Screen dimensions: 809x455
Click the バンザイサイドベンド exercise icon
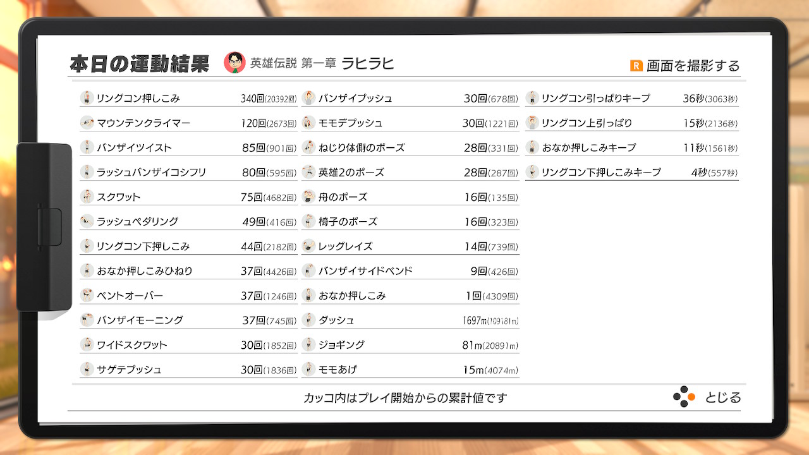tap(308, 270)
